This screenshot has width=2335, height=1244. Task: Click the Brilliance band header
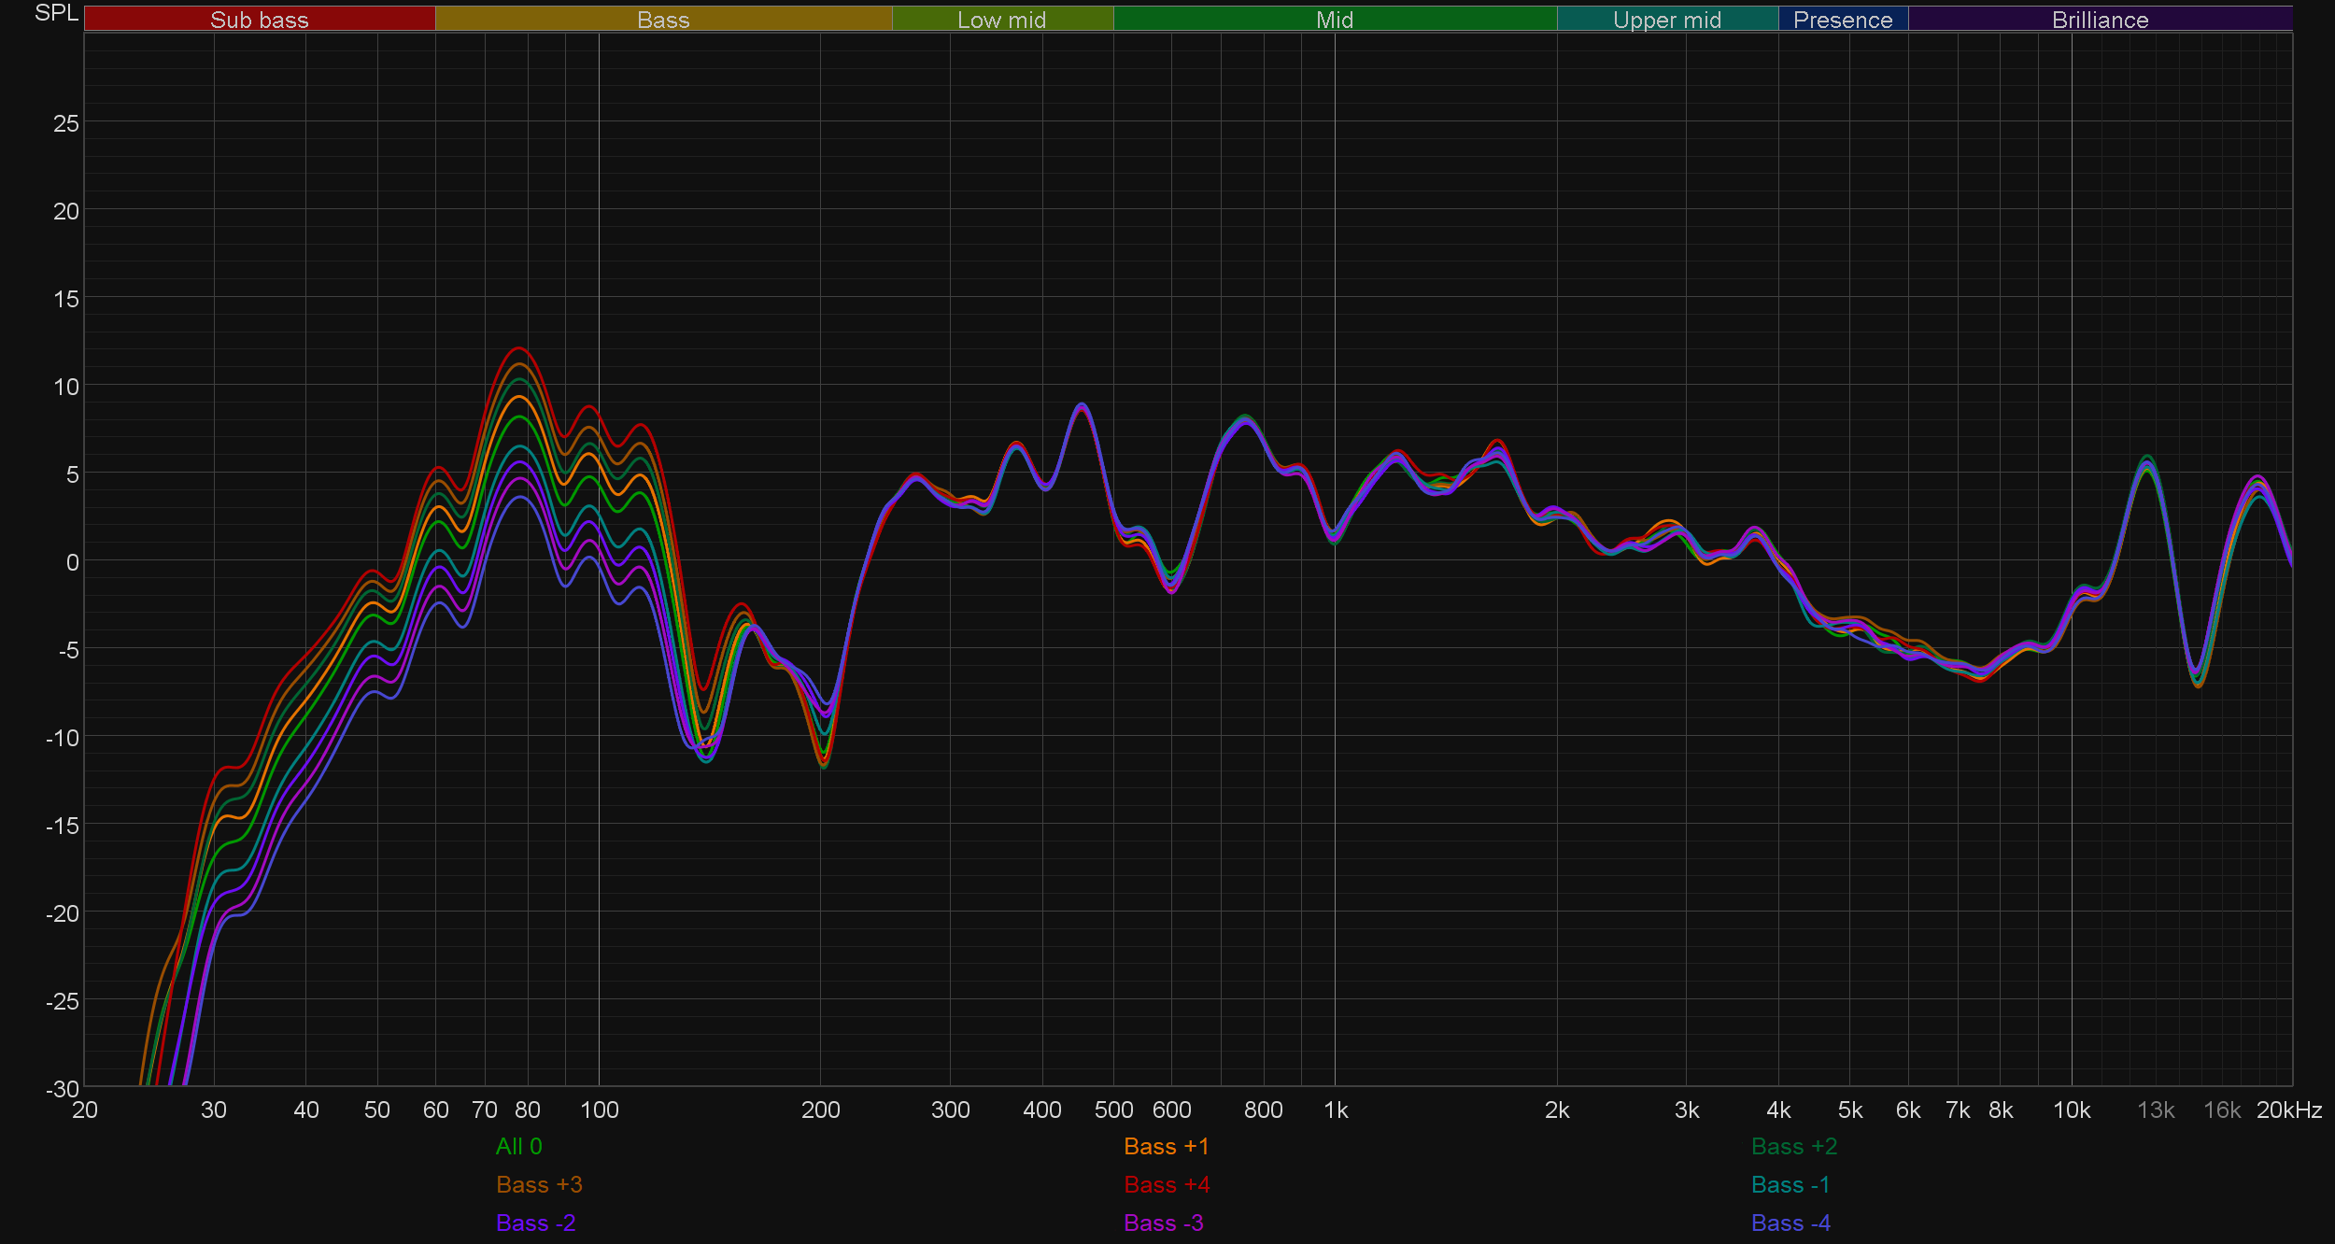(2100, 20)
